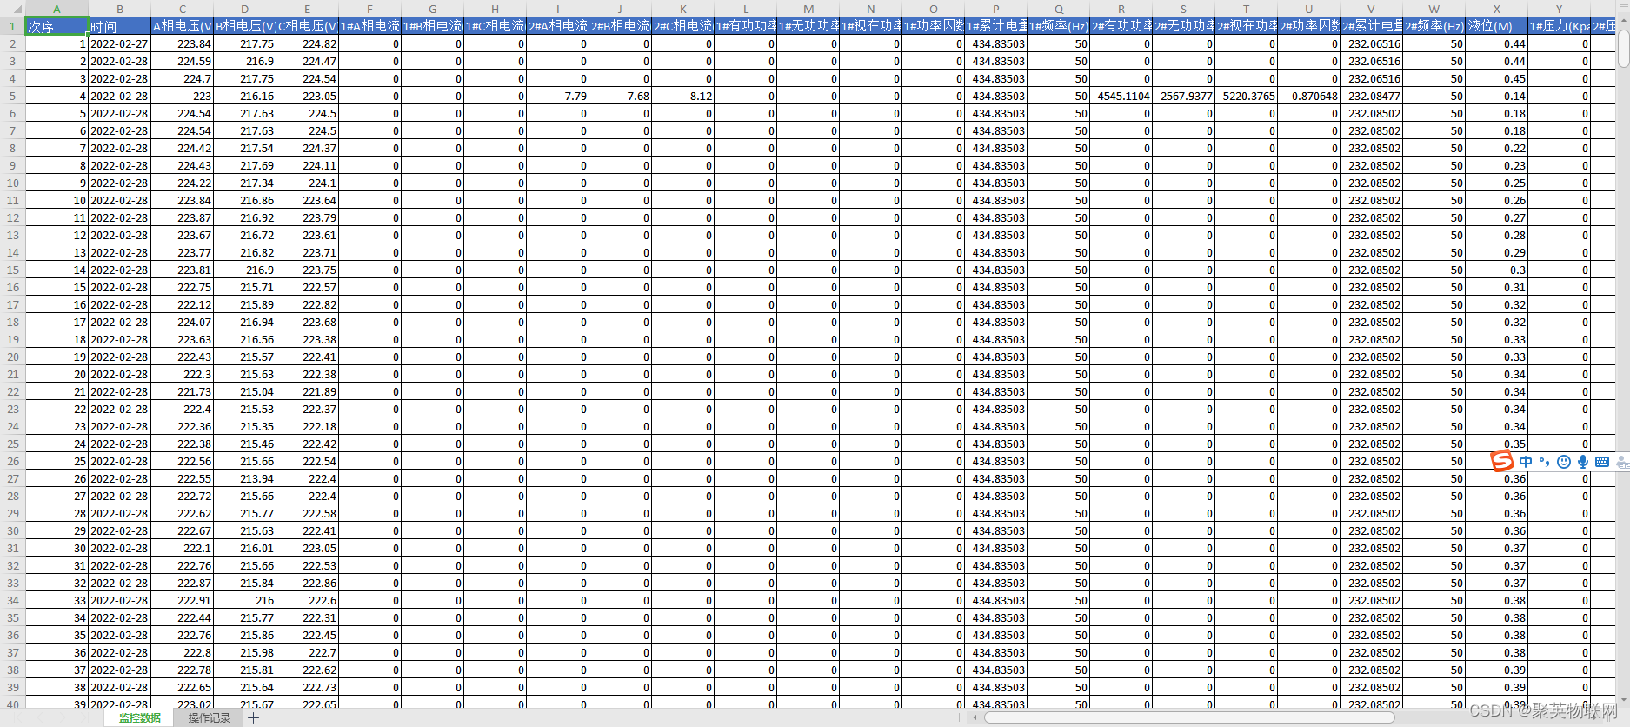
Task: Click the C相电压 header cell
Action: 308,26
